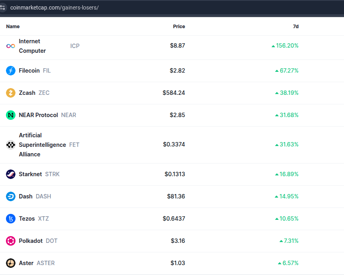Click the $0.6437 Tezos price
This screenshot has height=275, width=344.
174,219
